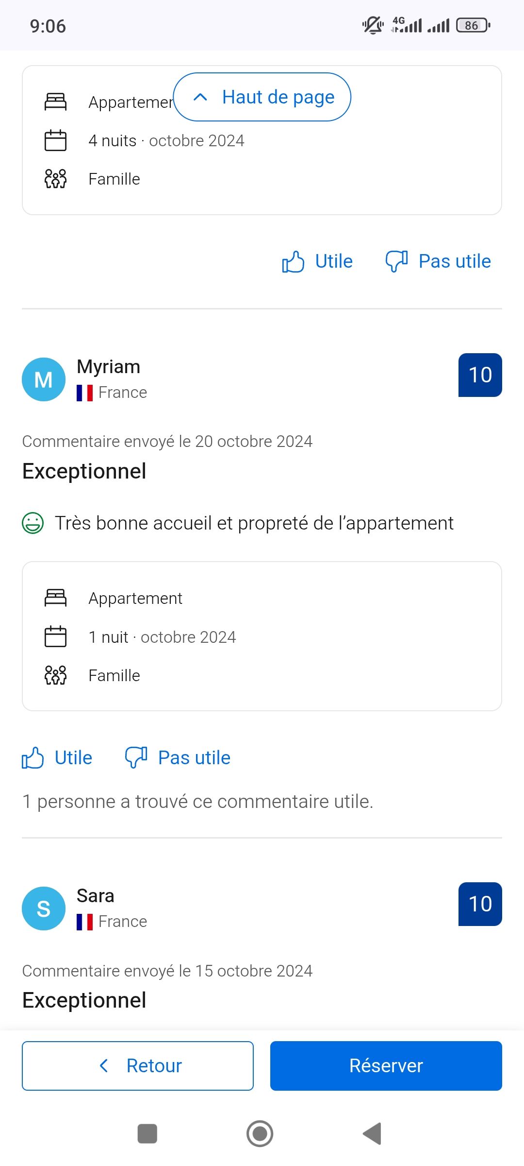Tap thumbs-up icon under Myriam's review

point(33,758)
